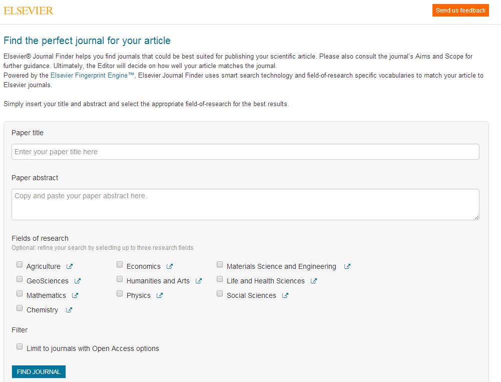Open Economics external link icon
This screenshot has height=382, width=501.
tap(170, 266)
